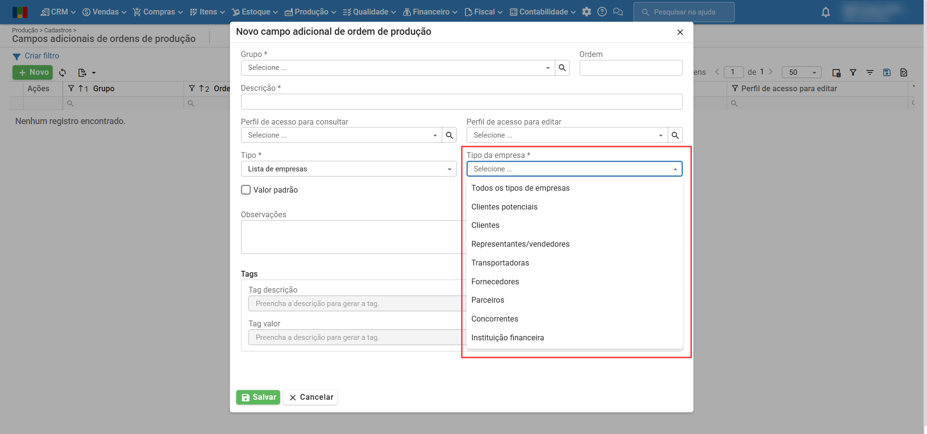The image size is (927, 434).
Task: Open the Financeiro menu
Action: click(x=430, y=12)
